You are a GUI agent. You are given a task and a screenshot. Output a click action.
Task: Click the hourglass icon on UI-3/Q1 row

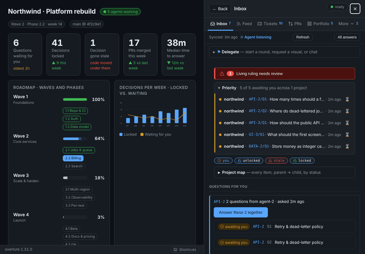[x=347, y=135]
